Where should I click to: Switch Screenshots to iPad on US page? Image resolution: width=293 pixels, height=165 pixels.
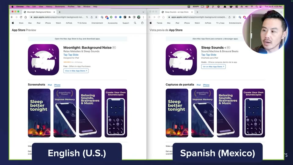50,85
